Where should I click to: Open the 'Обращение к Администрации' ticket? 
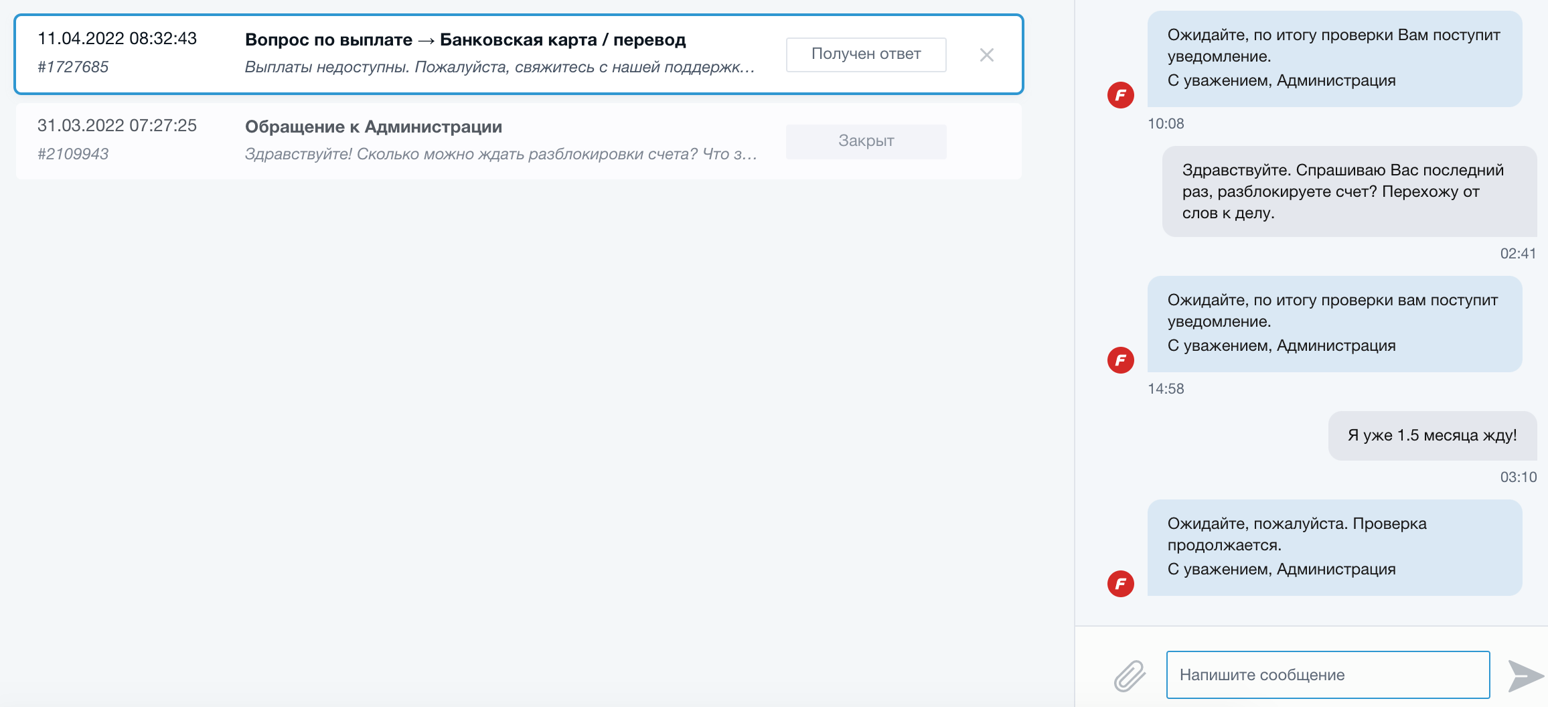click(374, 127)
